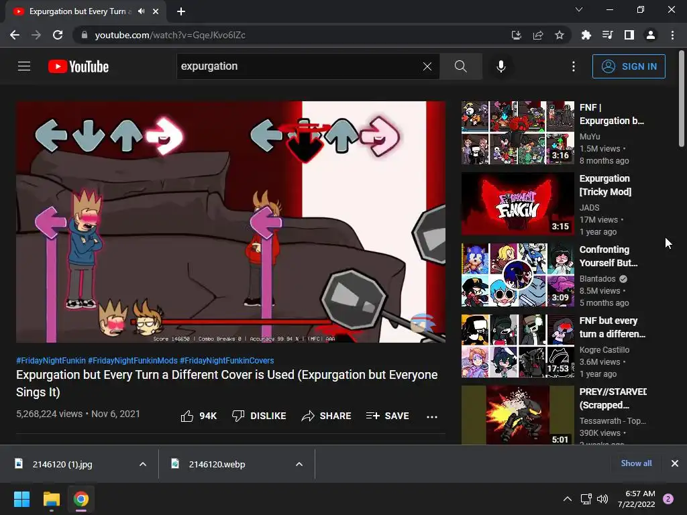The width and height of the screenshot is (687, 515).
Task: Click the magnifier search button
Action: click(x=460, y=66)
